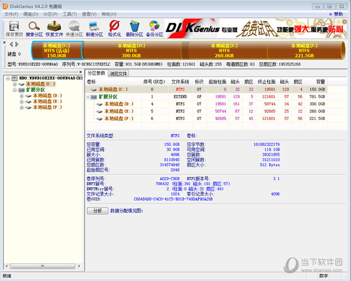Collapse the HD0 disk tree node

click(x=8, y=78)
